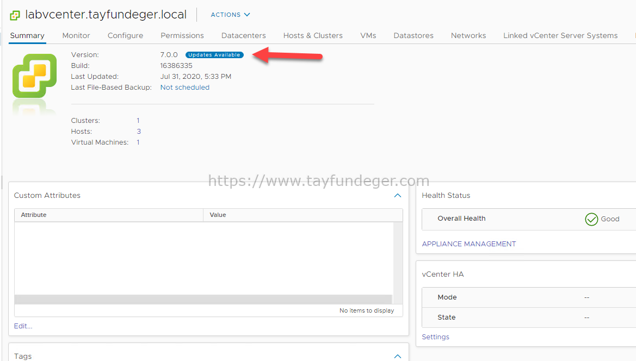The height and width of the screenshot is (361, 636).
Task: Click the Last Updated date value
Action: [196, 77]
